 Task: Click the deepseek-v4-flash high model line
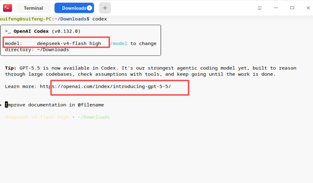point(53,43)
